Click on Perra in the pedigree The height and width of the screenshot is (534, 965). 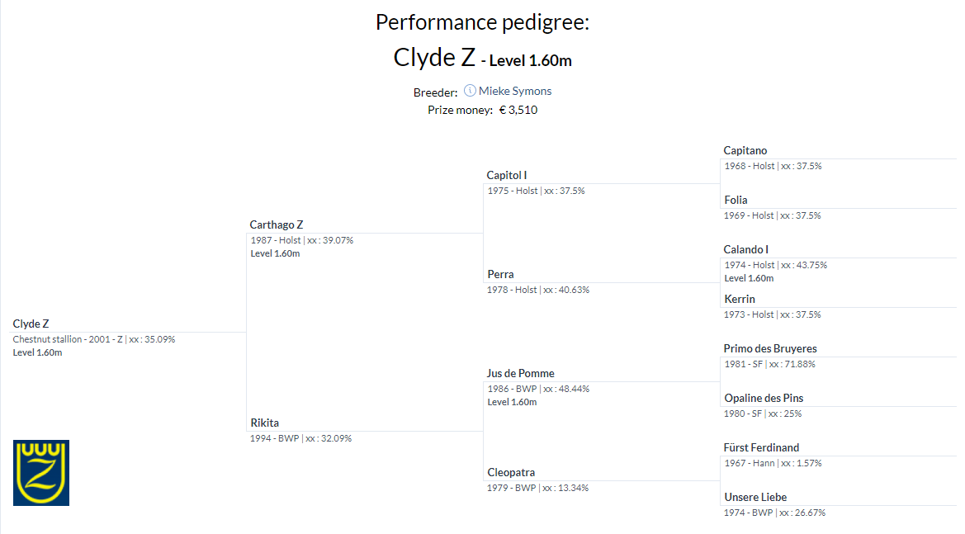pos(500,274)
